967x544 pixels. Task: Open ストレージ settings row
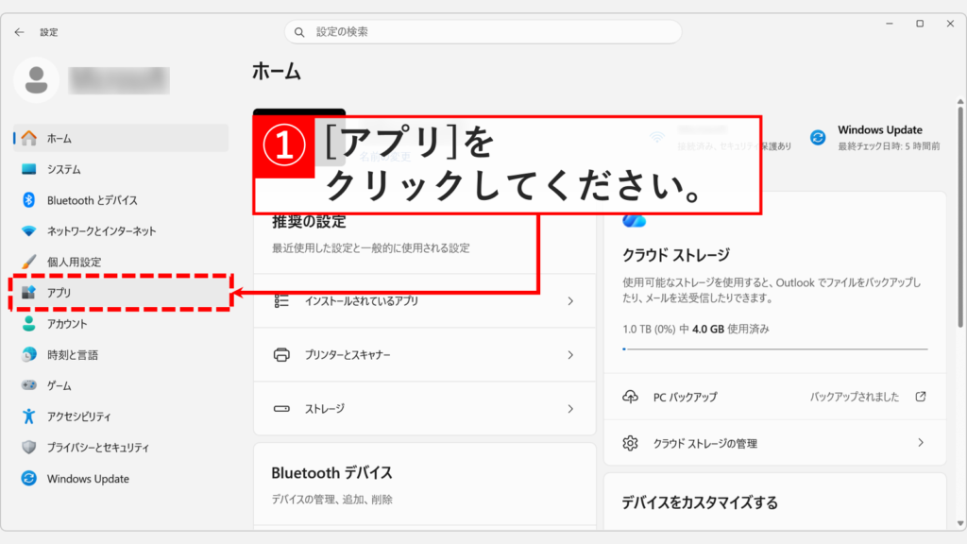click(x=424, y=408)
